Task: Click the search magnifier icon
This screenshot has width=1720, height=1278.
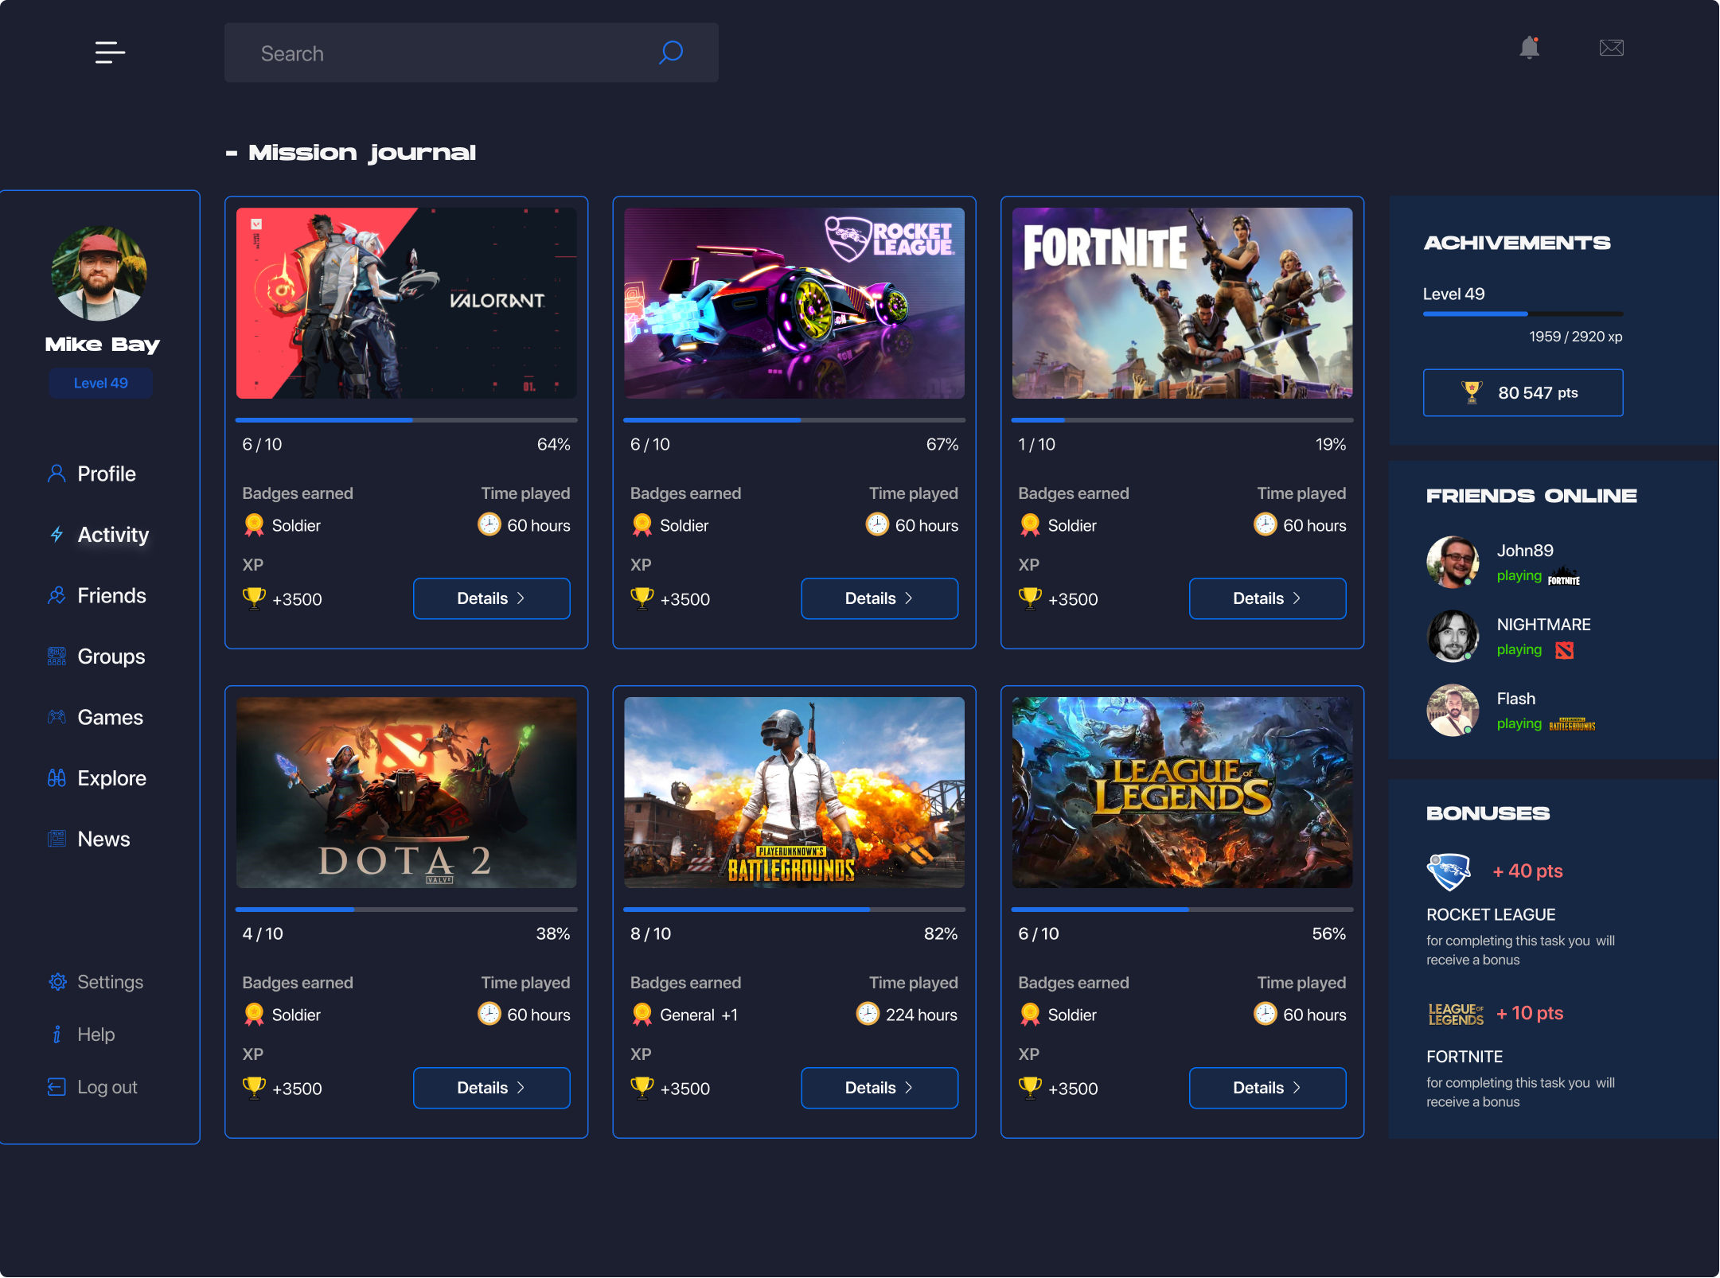Action: pos(670,53)
